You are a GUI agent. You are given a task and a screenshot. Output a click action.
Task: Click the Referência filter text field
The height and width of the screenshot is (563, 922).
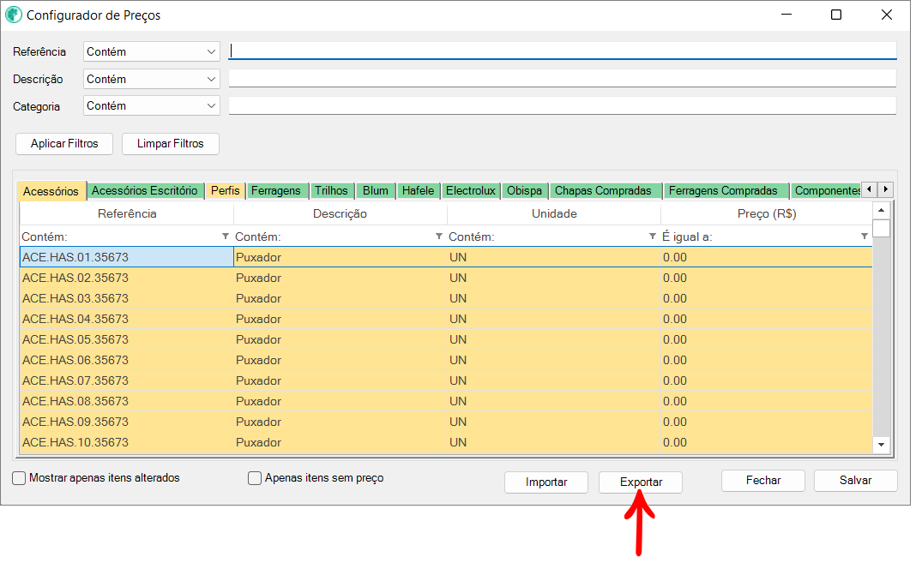coord(562,51)
